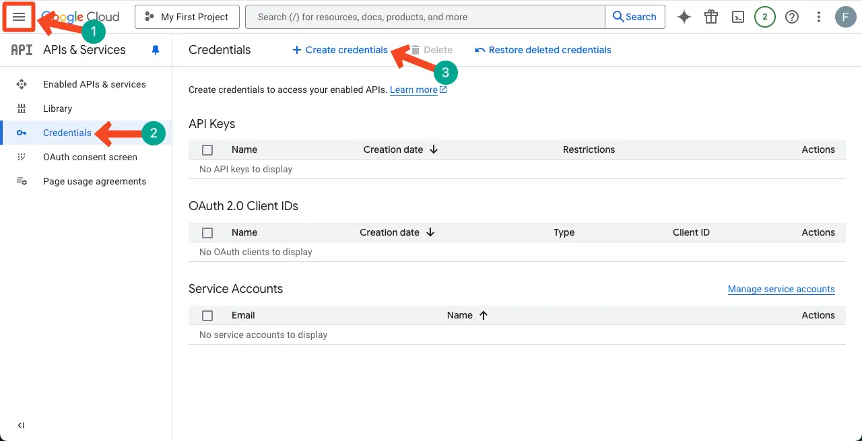Click the Gemini AI sparkle icon

684,17
